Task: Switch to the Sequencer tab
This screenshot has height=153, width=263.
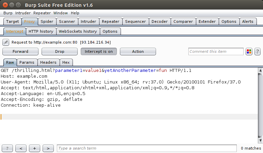Action: pos(135,22)
